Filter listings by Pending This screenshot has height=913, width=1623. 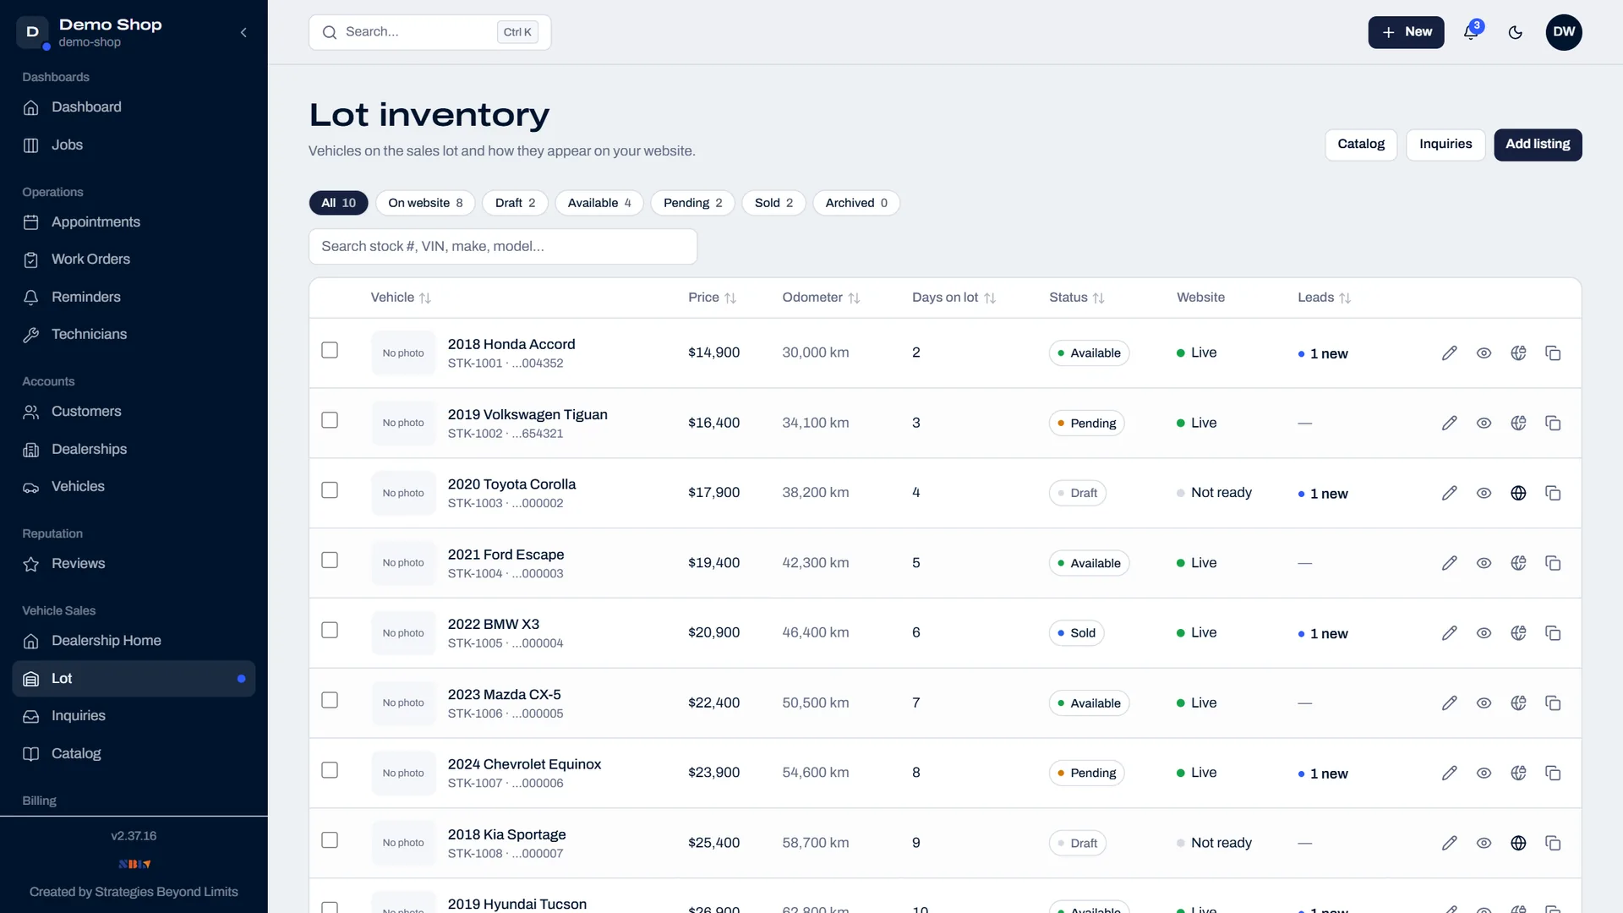pyautogui.click(x=692, y=203)
